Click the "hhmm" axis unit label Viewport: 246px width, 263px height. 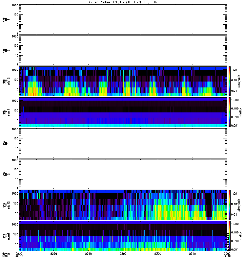(6, 254)
